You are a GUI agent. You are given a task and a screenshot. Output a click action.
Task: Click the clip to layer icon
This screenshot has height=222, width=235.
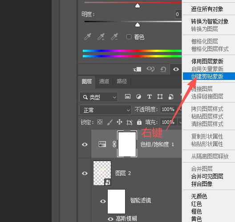(137, 69)
